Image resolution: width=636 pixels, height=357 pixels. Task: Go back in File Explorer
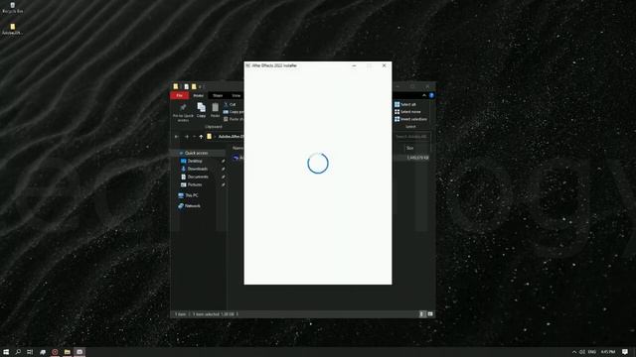pos(177,137)
